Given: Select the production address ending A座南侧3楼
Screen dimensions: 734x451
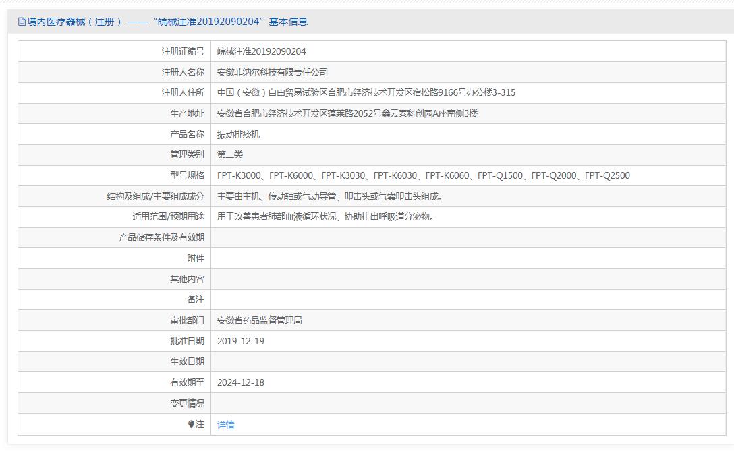Looking at the screenshot, I should coord(347,113).
